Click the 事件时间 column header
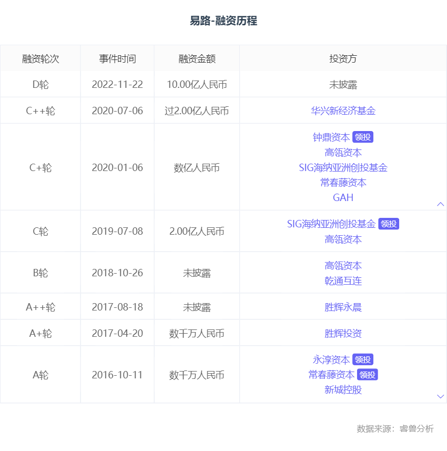 click(x=117, y=59)
